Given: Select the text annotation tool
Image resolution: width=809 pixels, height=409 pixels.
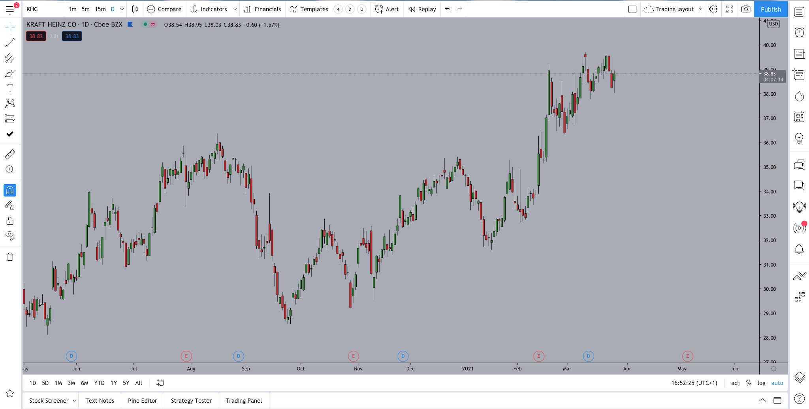Looking at the screenshot, I should 10,88.
